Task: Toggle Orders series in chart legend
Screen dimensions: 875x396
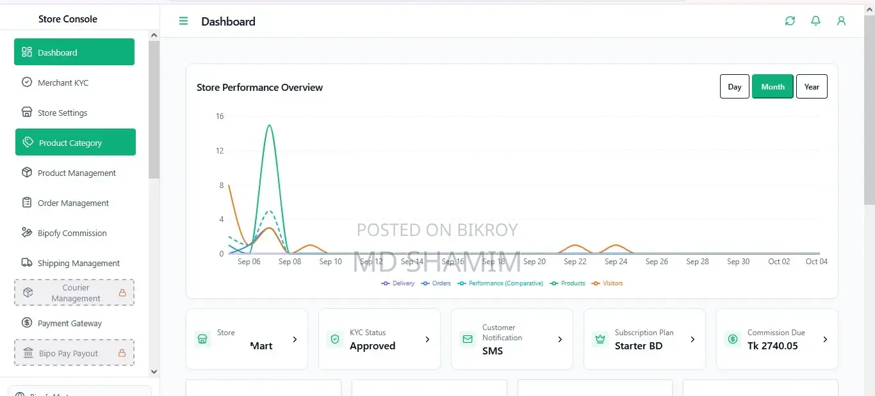Action: click(436, 283)
